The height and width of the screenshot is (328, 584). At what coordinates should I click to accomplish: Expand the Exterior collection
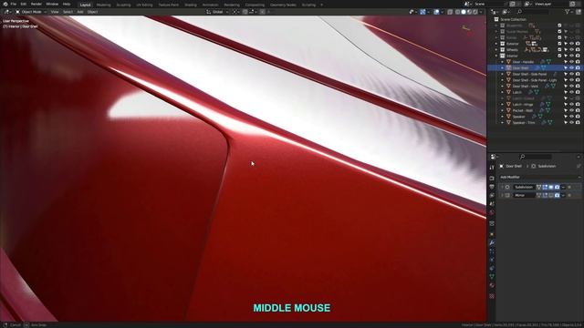coord(496,44)
